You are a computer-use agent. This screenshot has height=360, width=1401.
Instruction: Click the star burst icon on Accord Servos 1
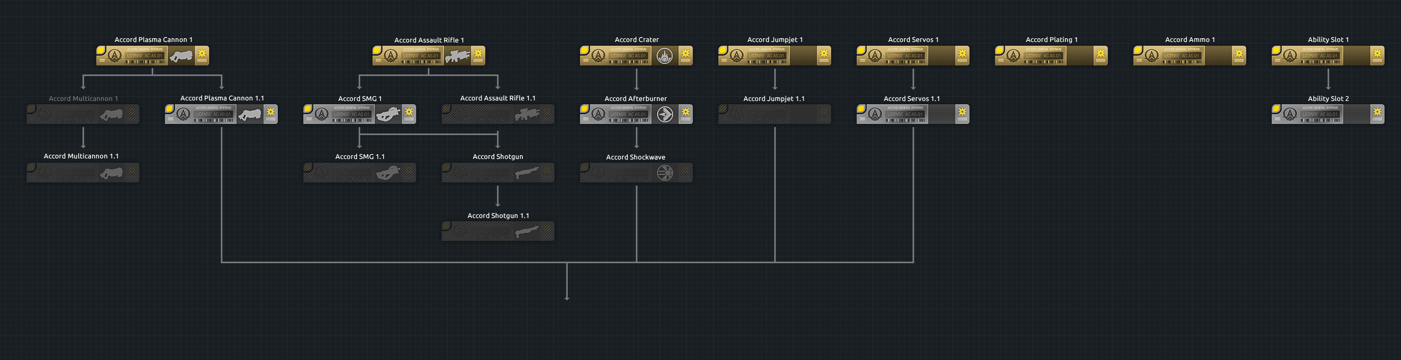pos(963,54)
